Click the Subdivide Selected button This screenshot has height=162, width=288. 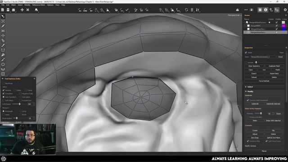pyautogui.click(x=273, y=104)
